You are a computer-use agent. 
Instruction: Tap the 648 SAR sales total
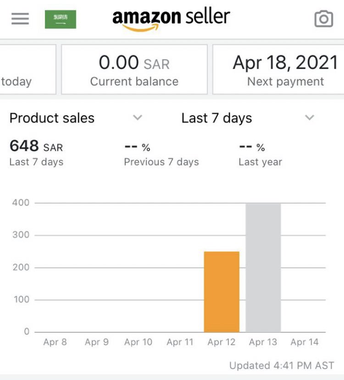[x=36, y=146]
